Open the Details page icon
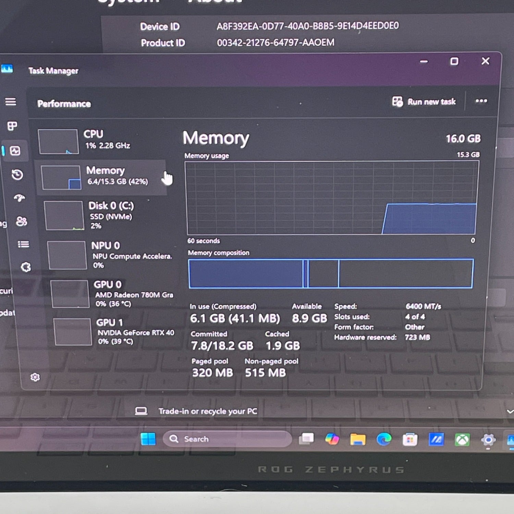Screen dimensions: 514x514 pos(23,244)
